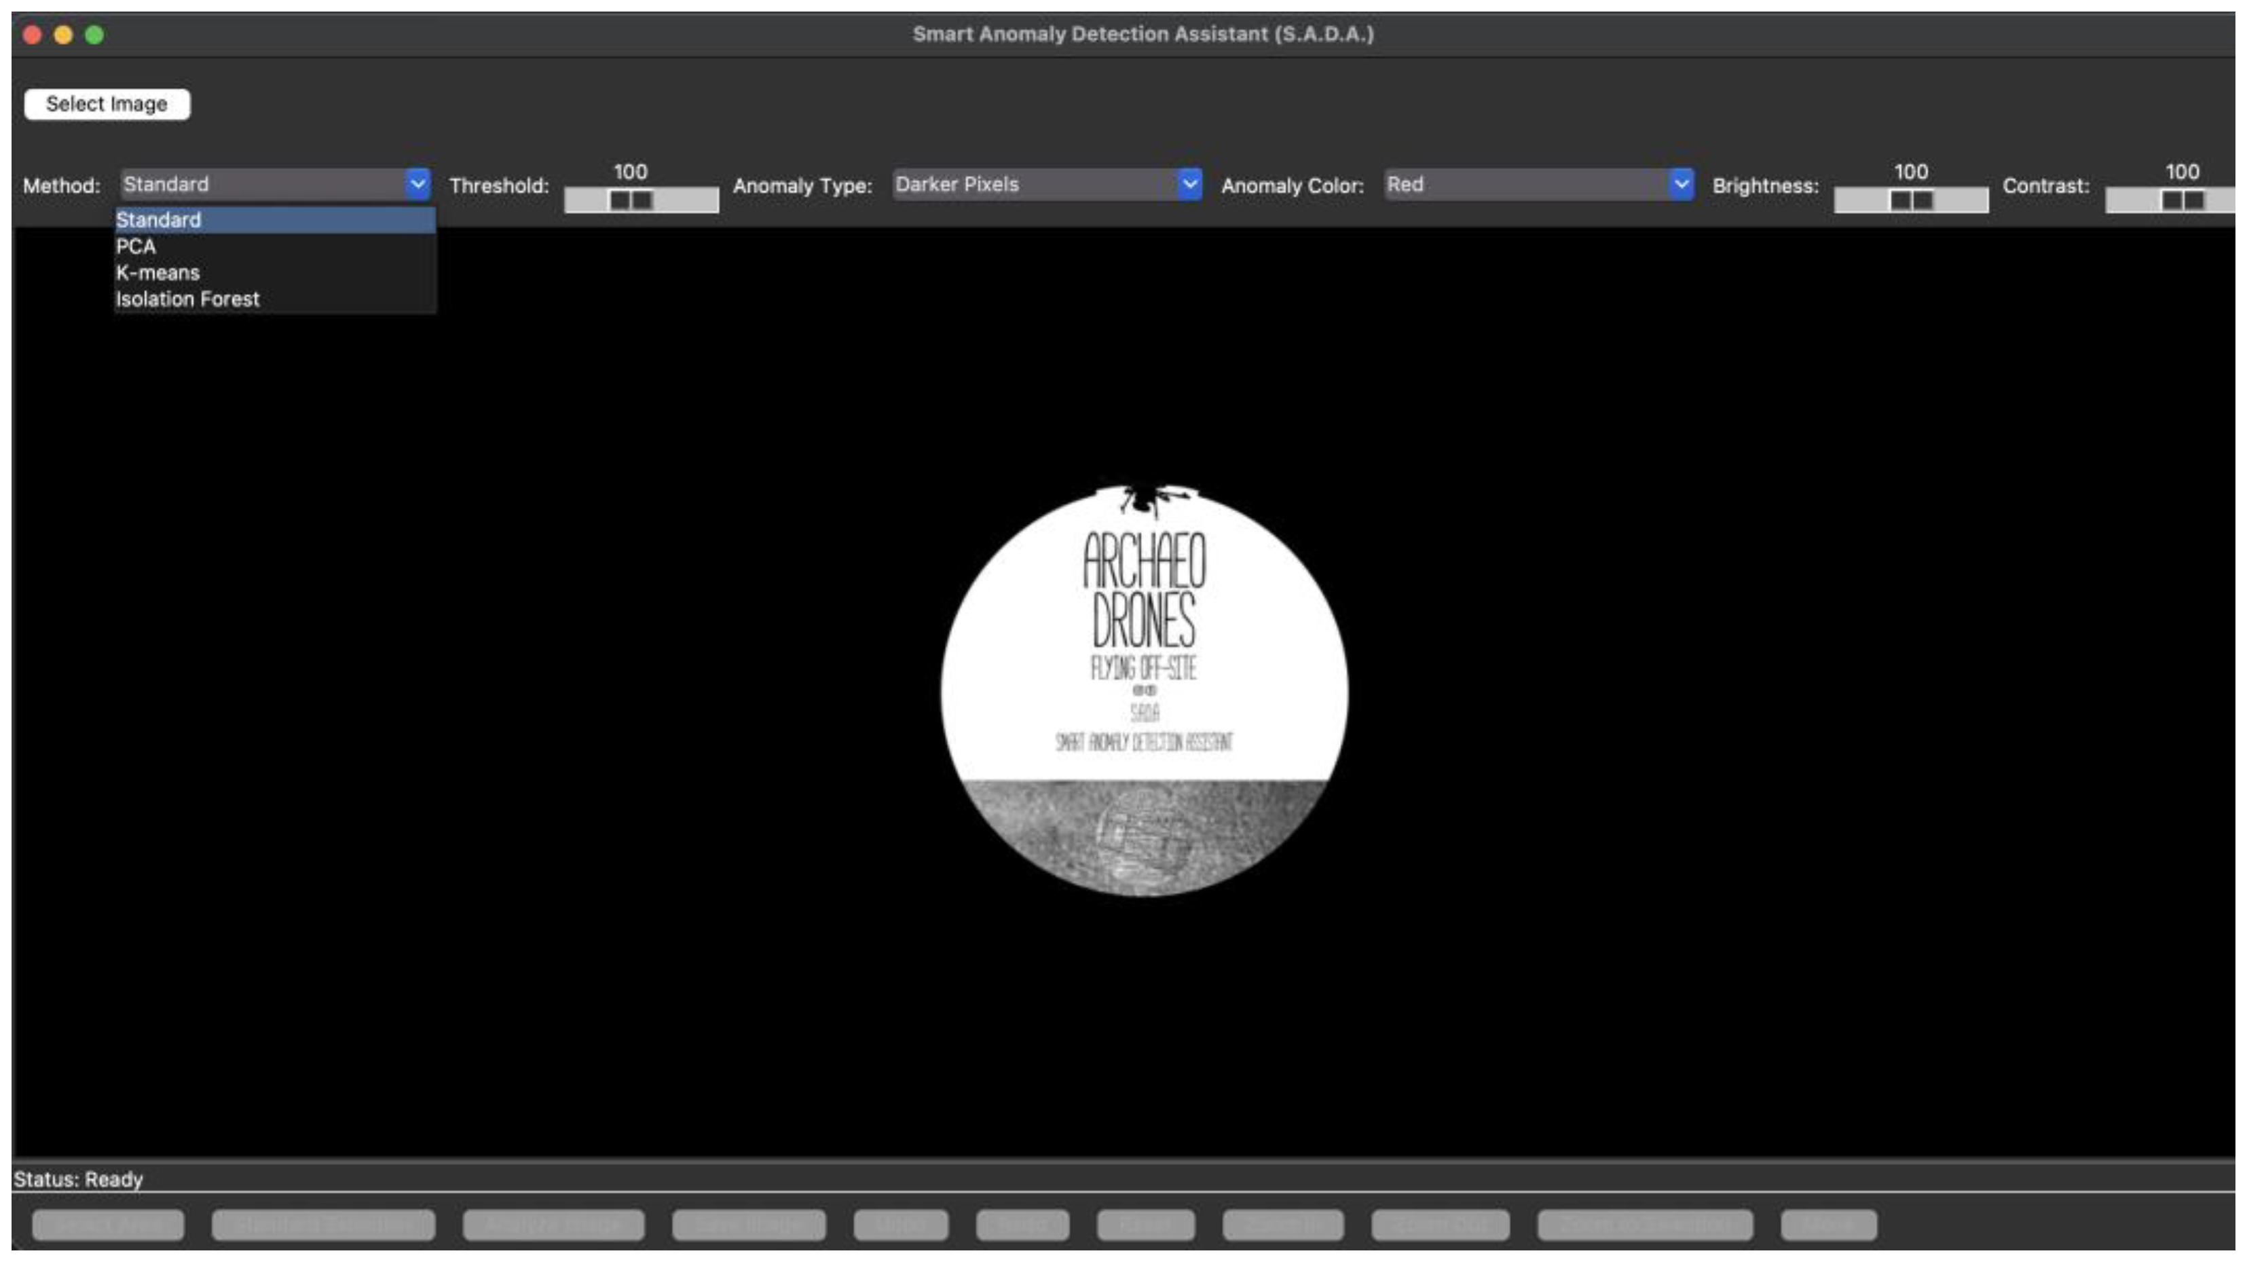Image resolution: width=2247 pixels, height=1264 pixels.
Task: Click the yellow minimize window button
Action: point(63,35)
